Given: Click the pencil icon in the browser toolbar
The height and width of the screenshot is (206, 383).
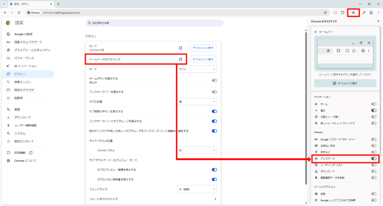Looking at the screenshot, I should click(x=364, y=12).
